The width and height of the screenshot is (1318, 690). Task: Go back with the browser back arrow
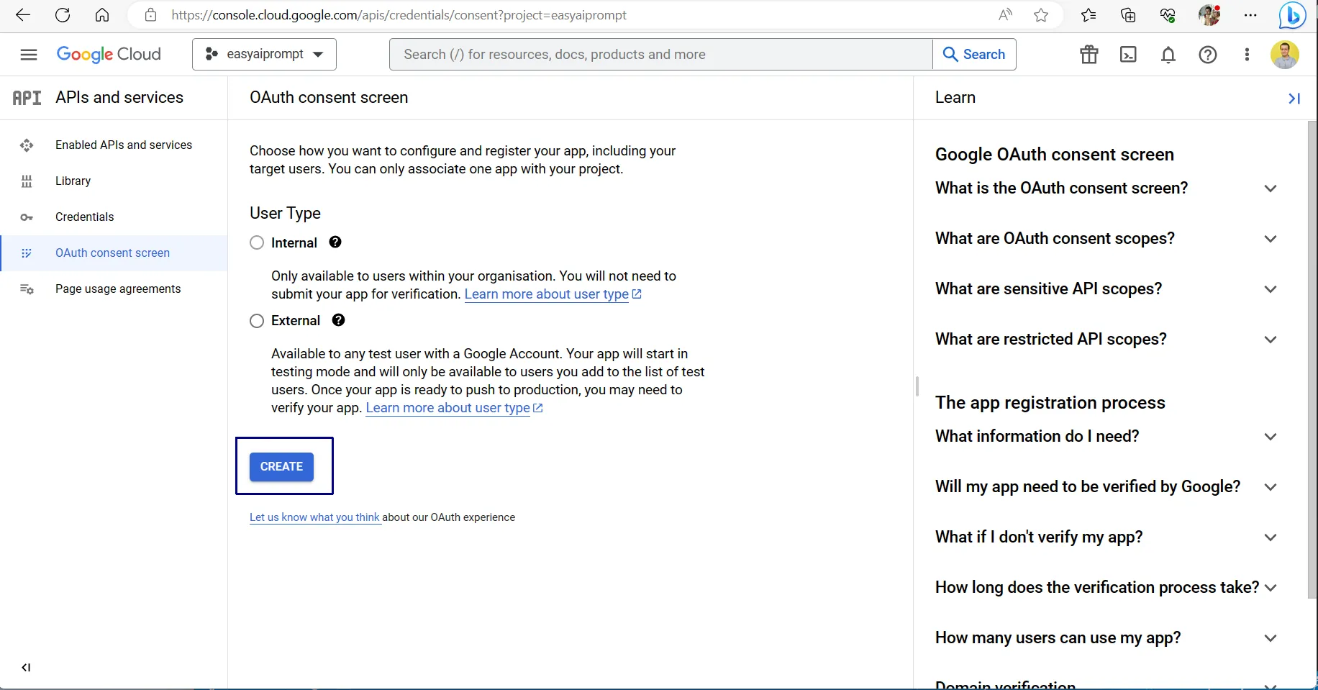pyautogui.click(x=23, y=15)
